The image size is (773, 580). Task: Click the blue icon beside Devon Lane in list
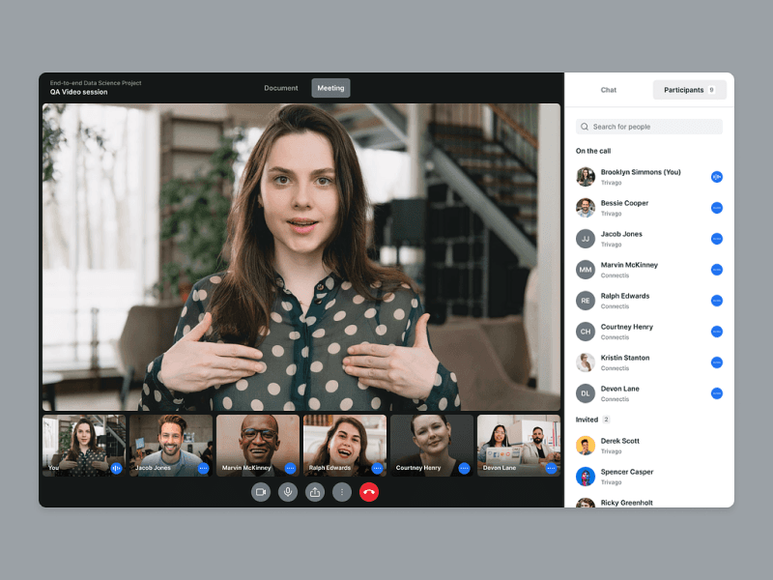(x=717, y=393)
